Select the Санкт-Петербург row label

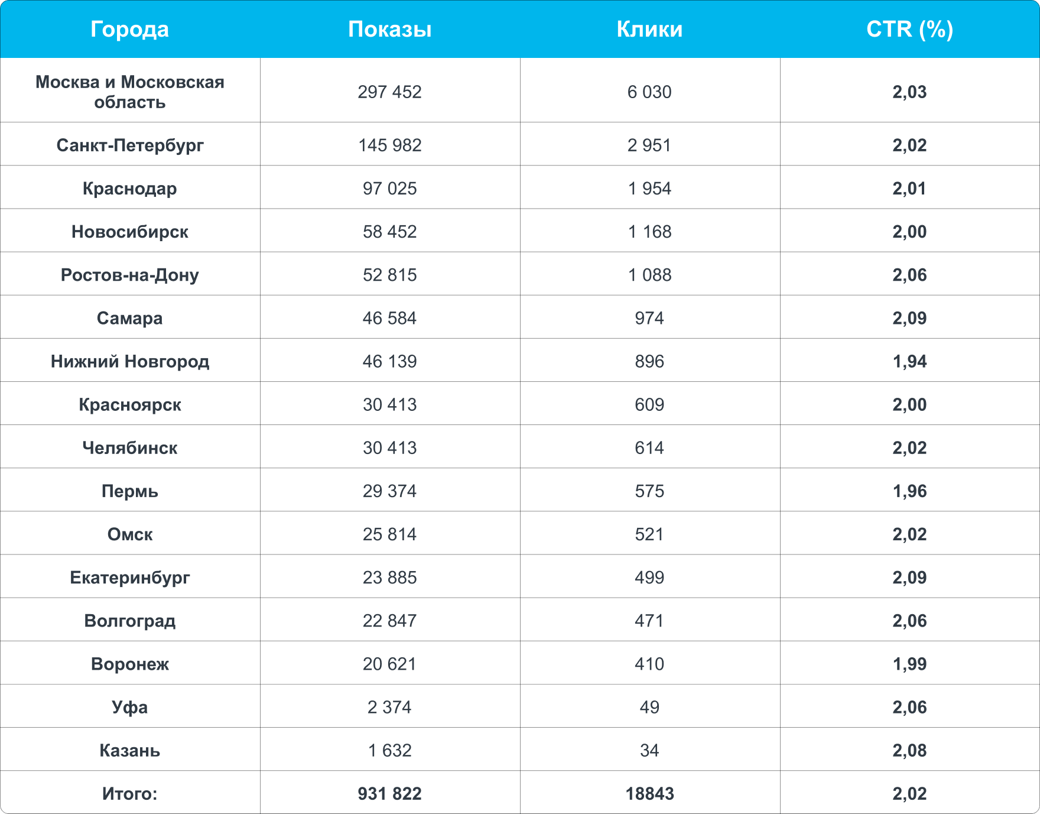click(130, 145)
